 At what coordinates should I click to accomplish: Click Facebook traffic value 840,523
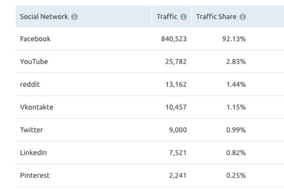(x=174, y=39)
